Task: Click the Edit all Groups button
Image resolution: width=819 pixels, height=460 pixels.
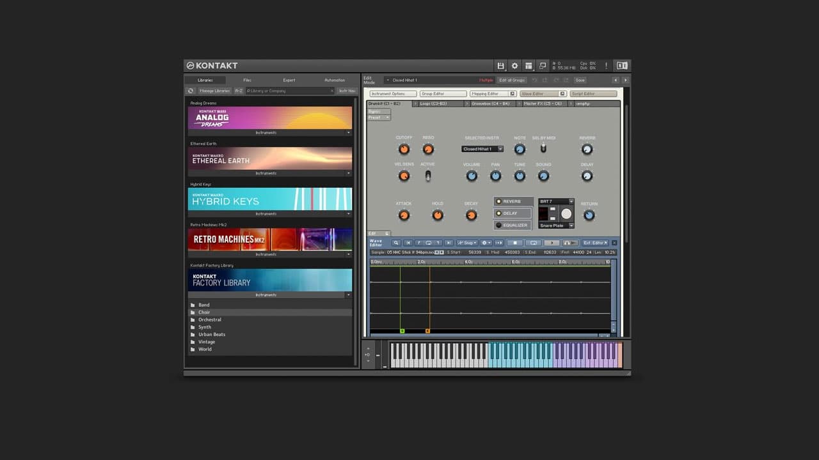Action: pos(512,80)
